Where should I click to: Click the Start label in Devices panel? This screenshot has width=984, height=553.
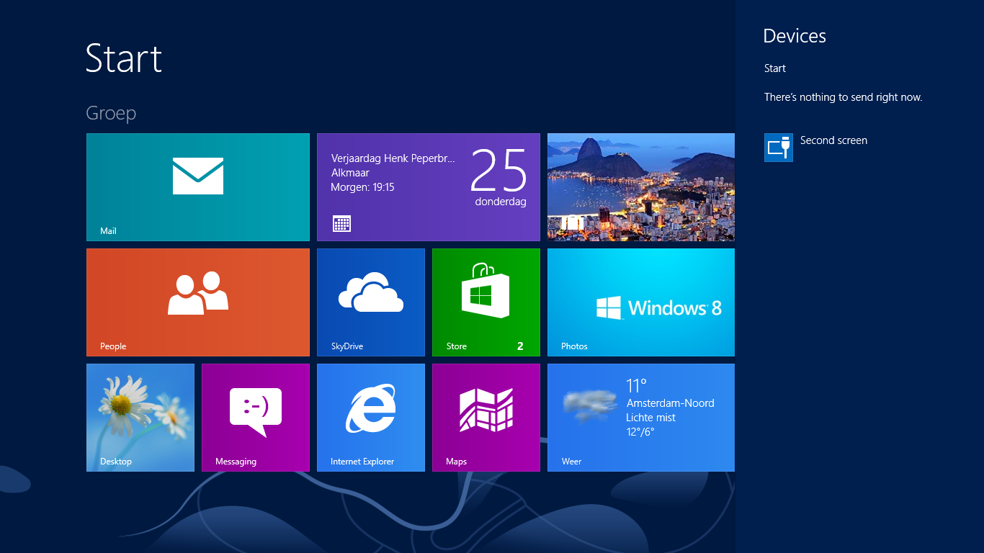(775, 68)
